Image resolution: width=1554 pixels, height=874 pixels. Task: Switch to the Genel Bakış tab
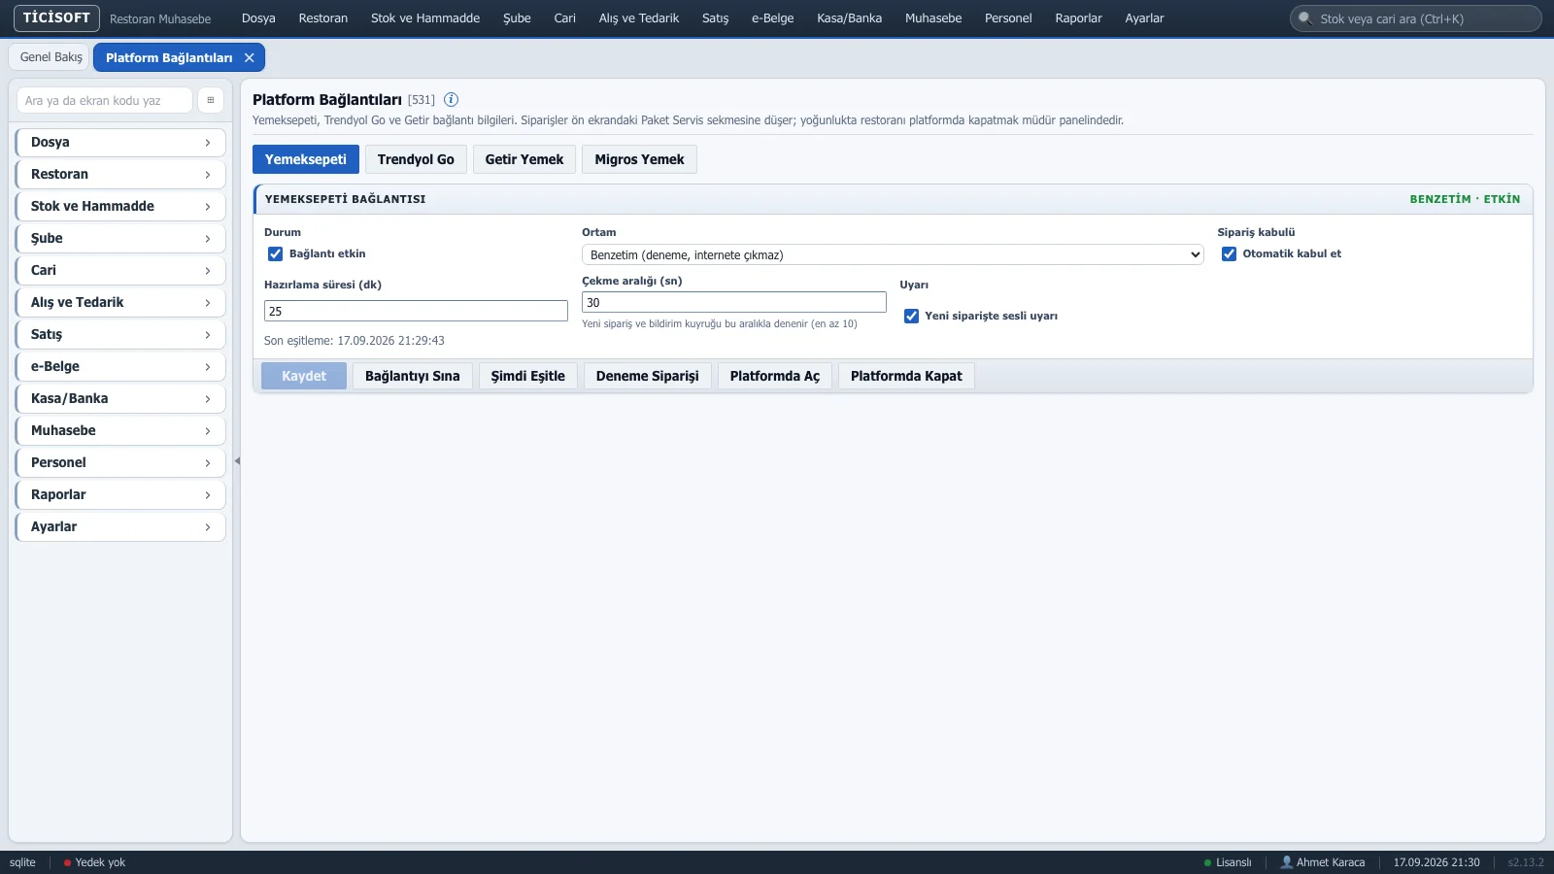coord(51,57)
